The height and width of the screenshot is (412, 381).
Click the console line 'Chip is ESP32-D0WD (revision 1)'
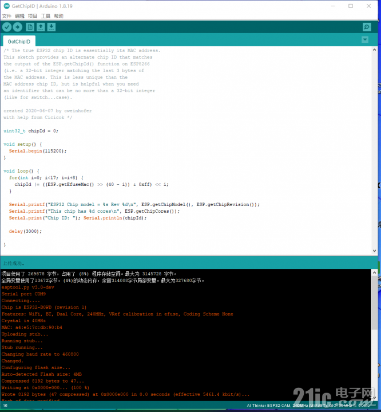[x=44, y=307]
